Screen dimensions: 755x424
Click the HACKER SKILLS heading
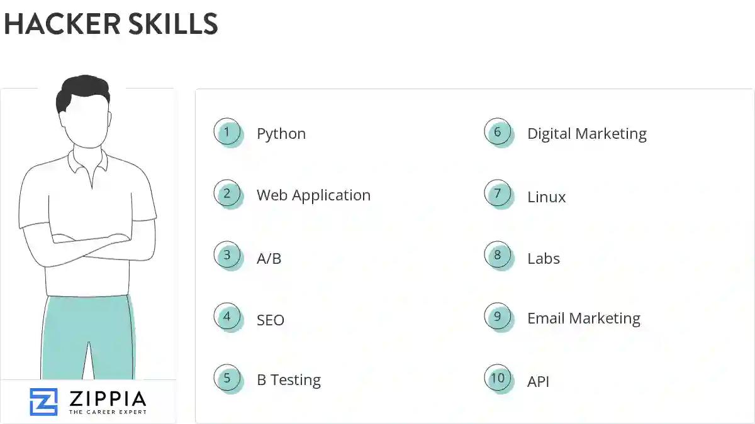[111, 24]
